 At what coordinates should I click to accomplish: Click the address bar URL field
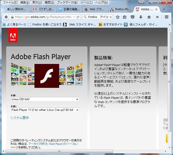[43, 17]
